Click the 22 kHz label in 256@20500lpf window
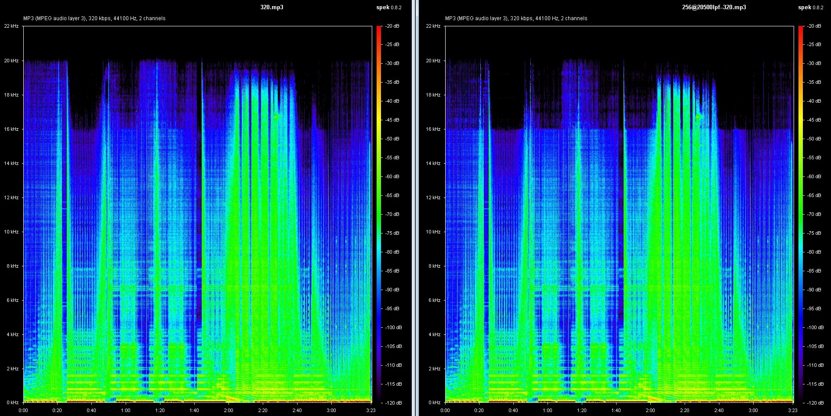831x416 pixels. pyautogui.click(x=433, y=26)
